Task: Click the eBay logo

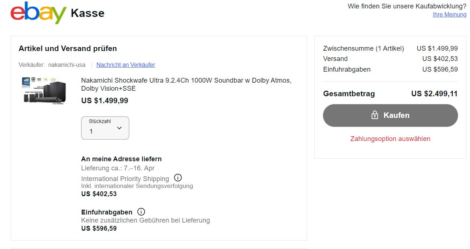Action: coord(39,13)
